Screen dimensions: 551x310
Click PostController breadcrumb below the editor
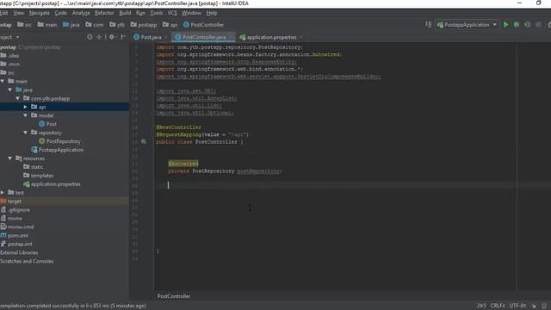174,296
